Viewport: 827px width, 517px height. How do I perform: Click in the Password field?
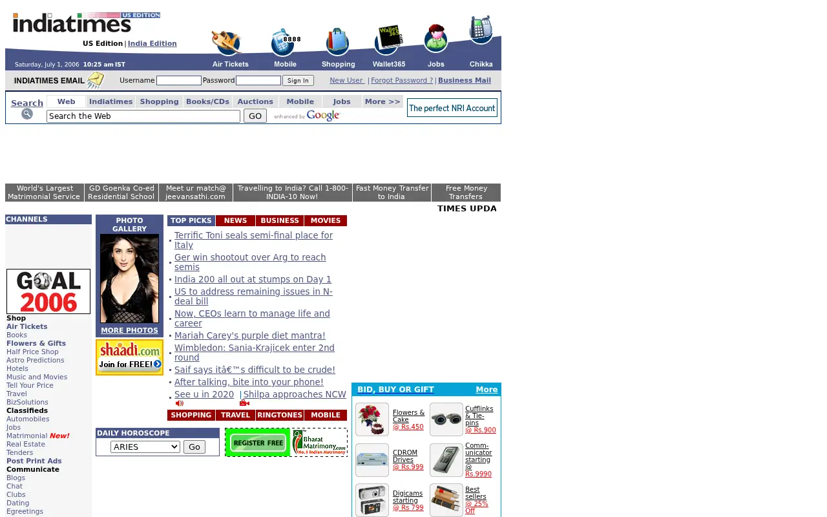tap(258, 81)
